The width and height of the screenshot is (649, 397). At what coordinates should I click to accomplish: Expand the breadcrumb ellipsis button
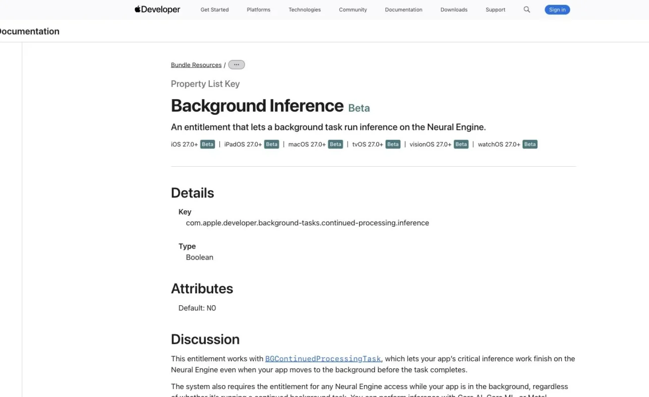[236, 65]
